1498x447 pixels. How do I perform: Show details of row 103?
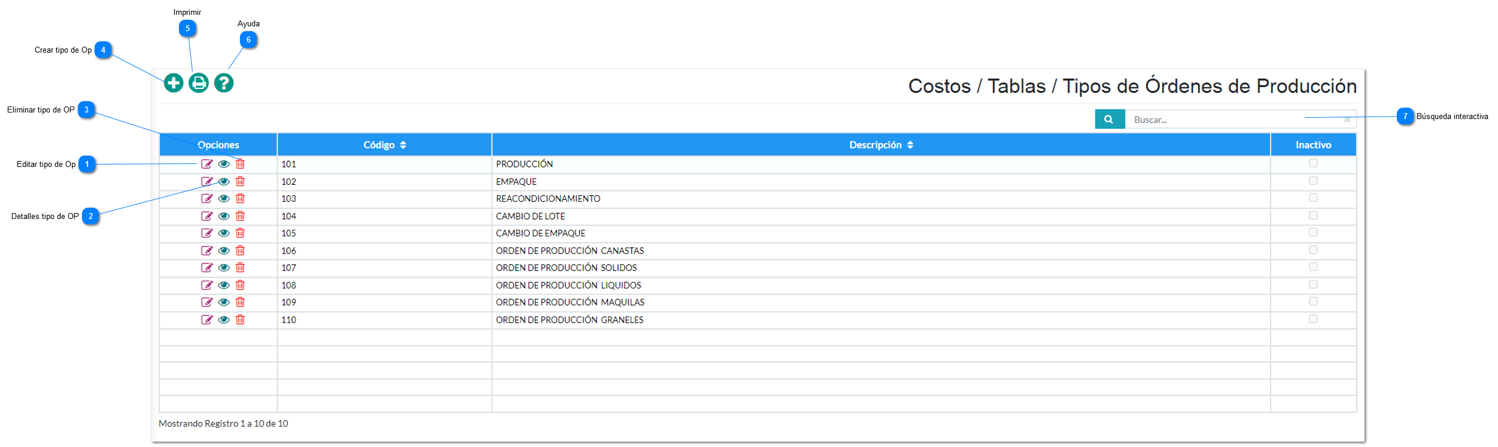click(x=224, y=199)
